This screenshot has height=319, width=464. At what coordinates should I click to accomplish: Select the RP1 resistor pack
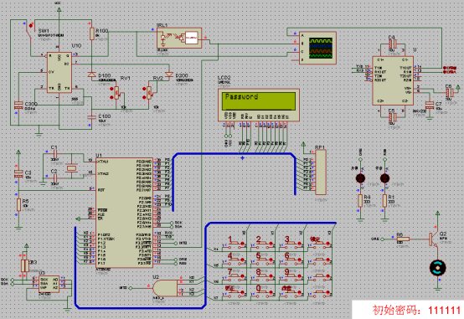321,172
